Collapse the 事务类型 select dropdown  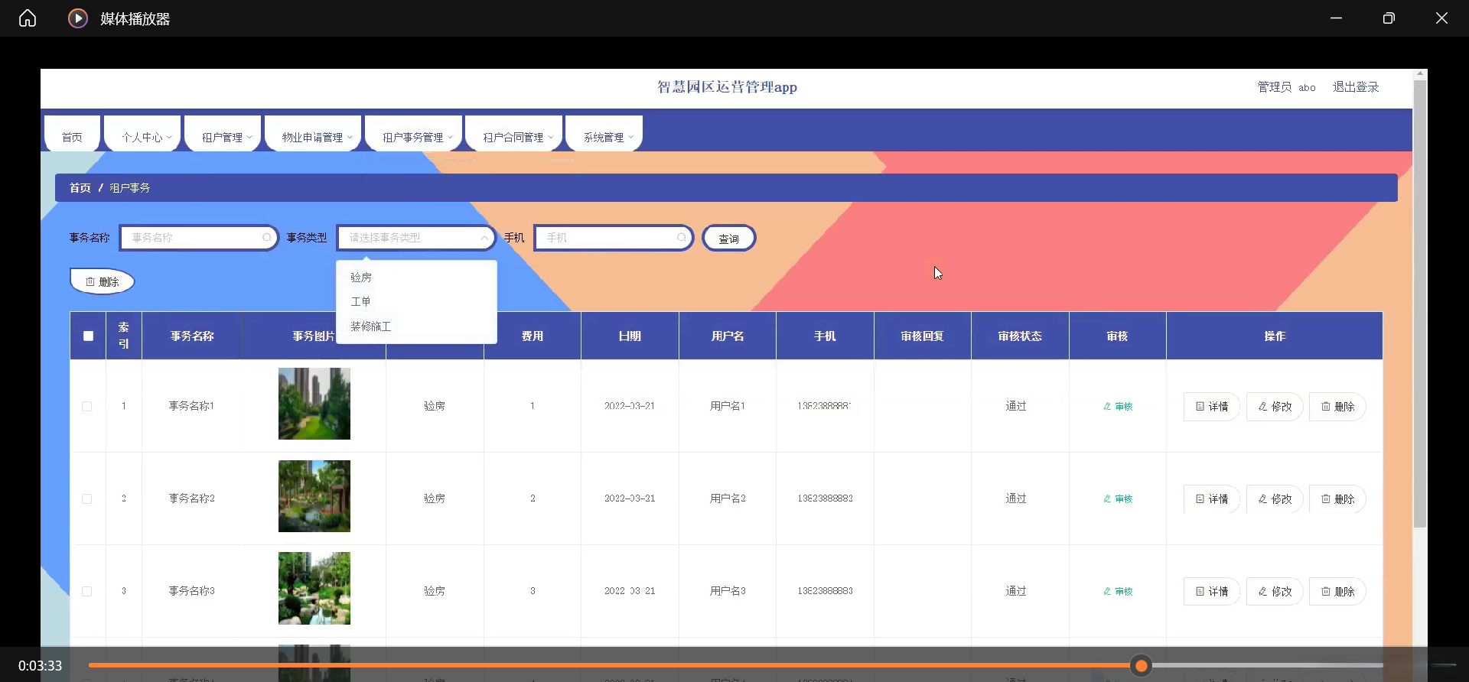484,238
